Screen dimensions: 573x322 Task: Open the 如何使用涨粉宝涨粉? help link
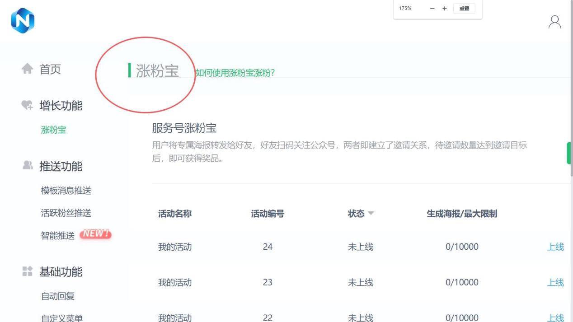pos(235,73)
